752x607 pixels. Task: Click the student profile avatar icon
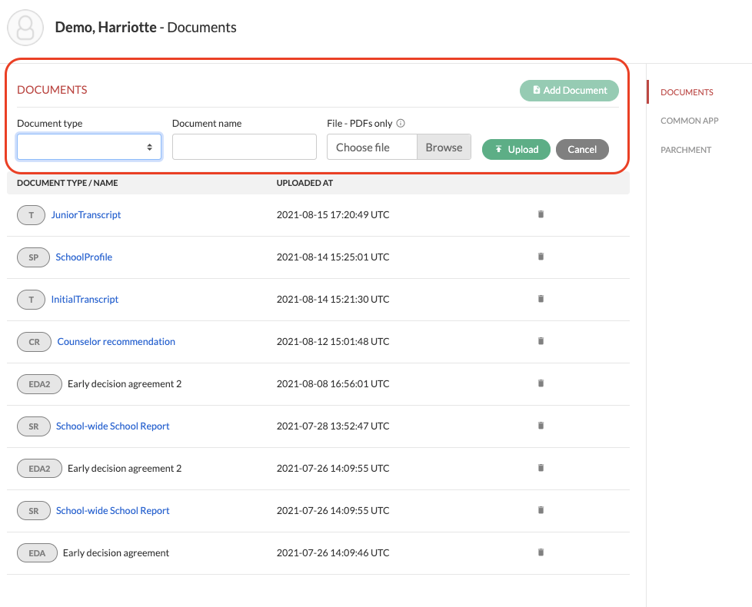[25, 28]
